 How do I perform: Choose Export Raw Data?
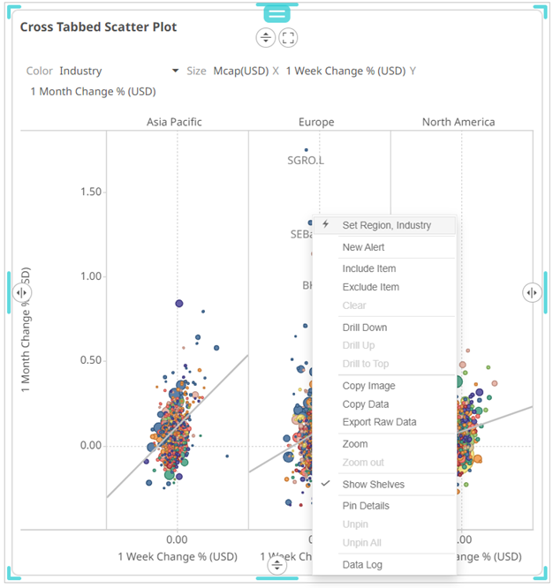[379, 422]
